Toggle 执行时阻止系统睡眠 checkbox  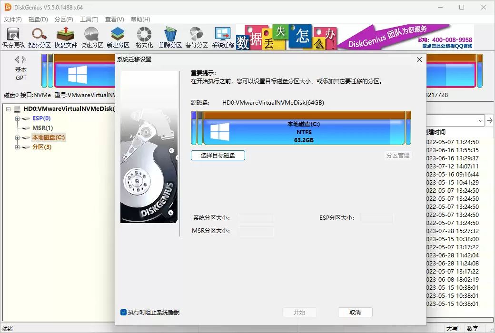click(123, 313)
